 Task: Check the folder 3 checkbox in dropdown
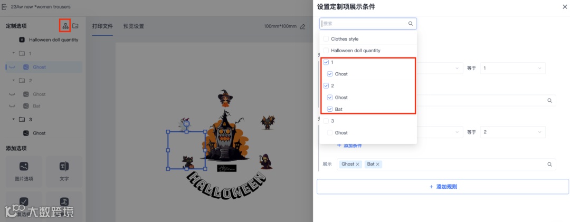[x=326, y=121]
